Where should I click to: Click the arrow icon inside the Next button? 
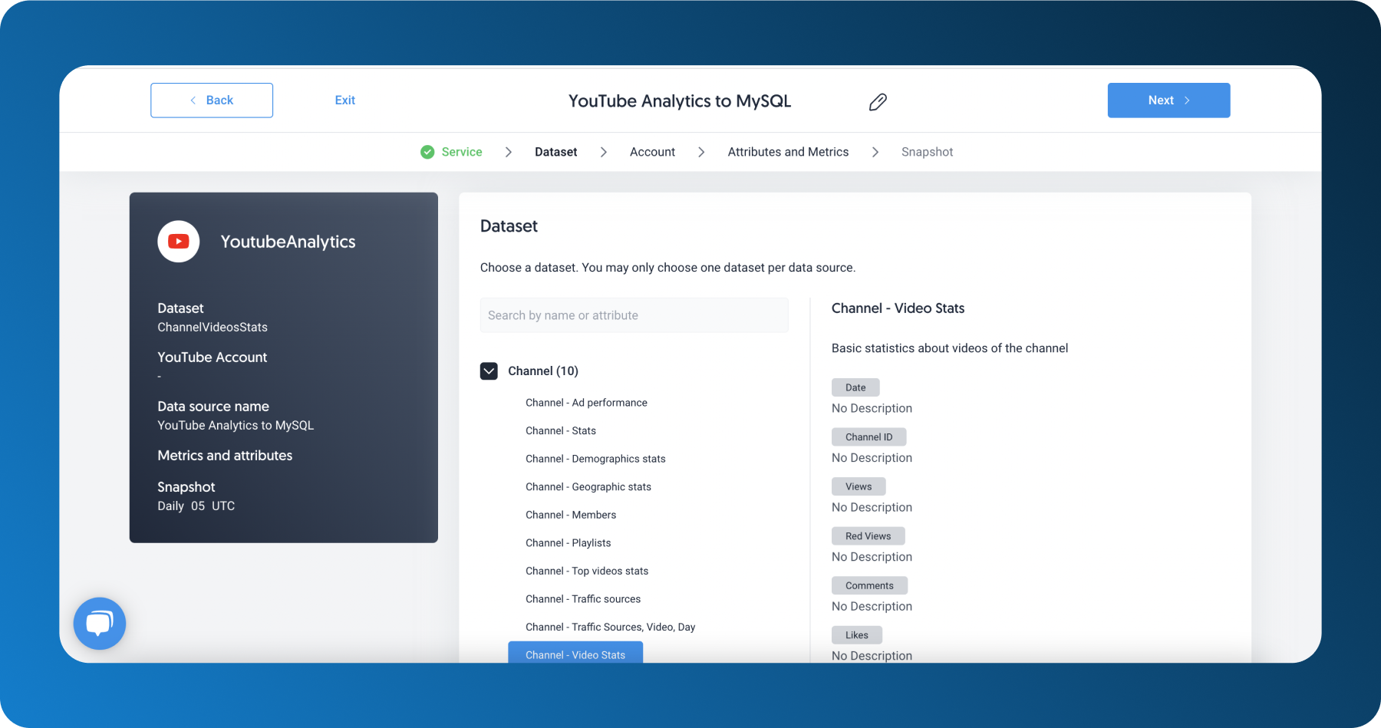(1187, 100)
